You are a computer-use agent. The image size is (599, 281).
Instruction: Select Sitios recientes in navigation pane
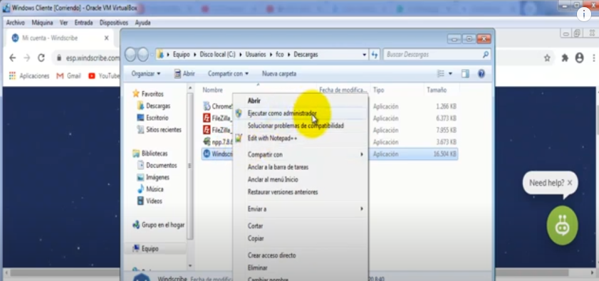tap(160, 129)
